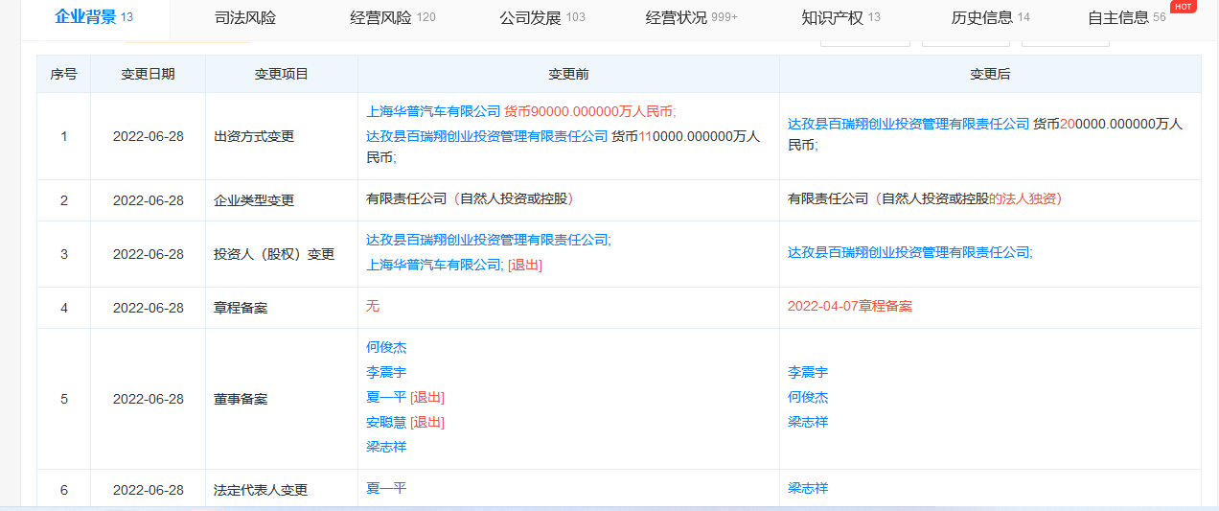The image size is (1219, 511).
Task: Open the 自主信息 tab
Action: (1126, 17)
